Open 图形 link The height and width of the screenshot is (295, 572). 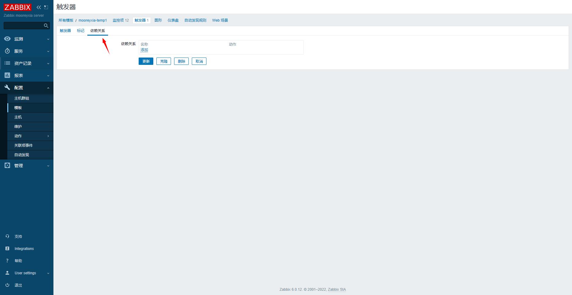pyautogui.click(x=158, y=20)
